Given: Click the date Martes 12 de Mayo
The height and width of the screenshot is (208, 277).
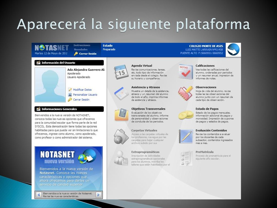Looking at the screenshot, I should 51,53.
